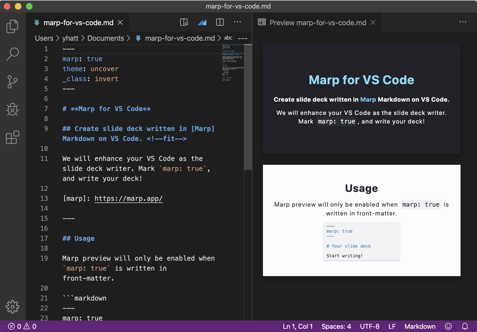Open the Explorer view in activity bar
This screenshot has height=332, width=477.
tap(12, 27)
